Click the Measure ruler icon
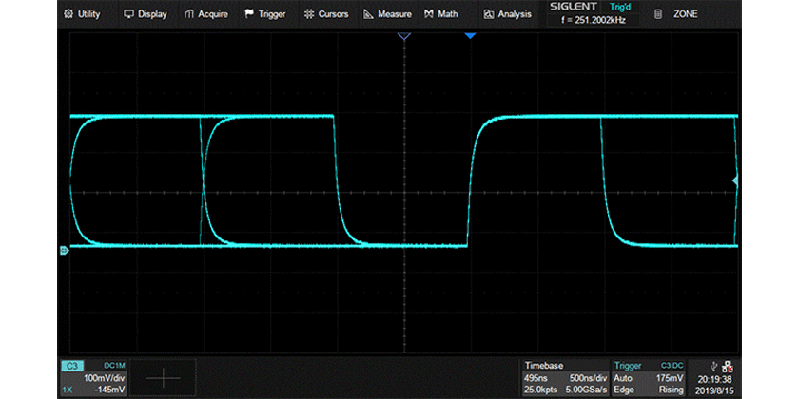This screenshot has width=799, height=399. [370, 14]
